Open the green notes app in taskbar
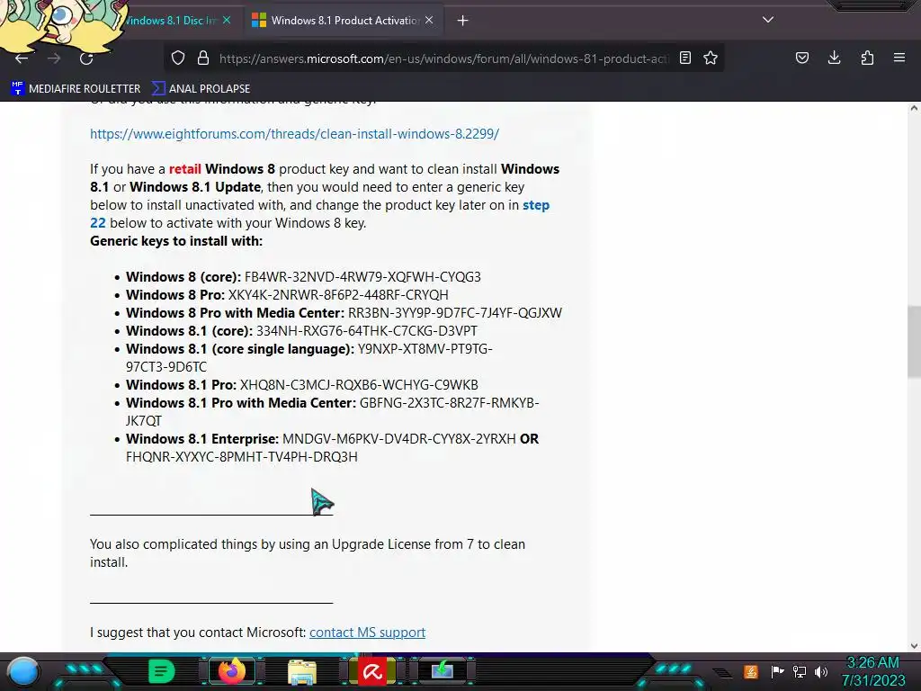The width and height of the screenshot is (921, 691). [x=162, y=671]
